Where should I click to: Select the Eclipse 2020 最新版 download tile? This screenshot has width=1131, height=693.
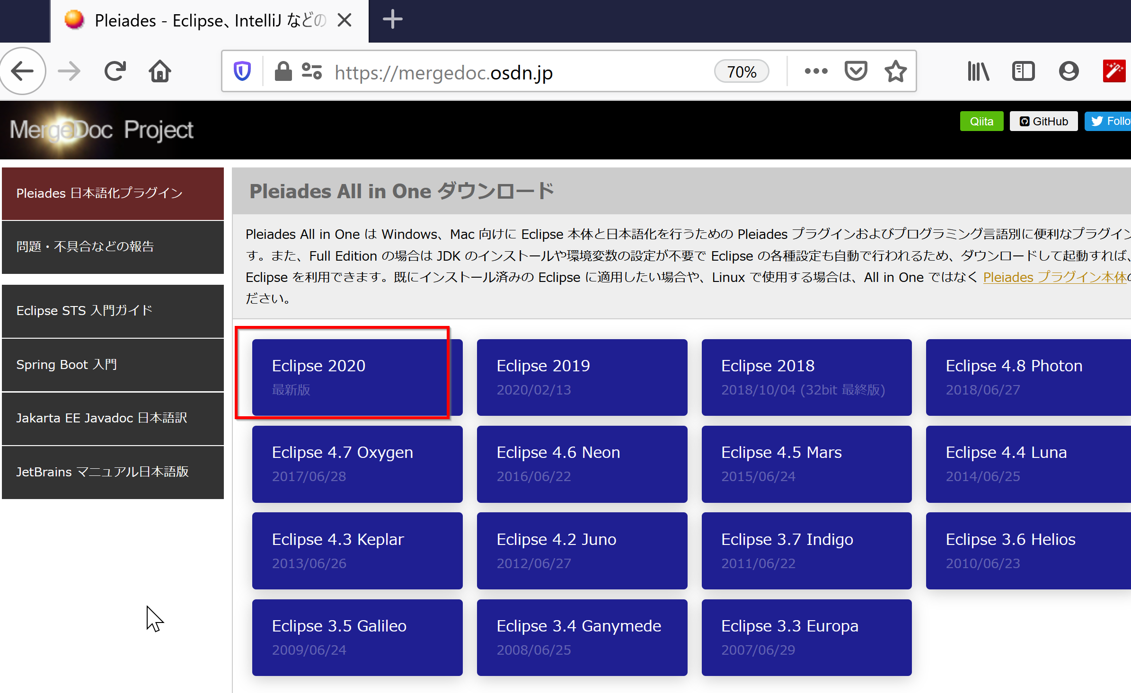357,377
